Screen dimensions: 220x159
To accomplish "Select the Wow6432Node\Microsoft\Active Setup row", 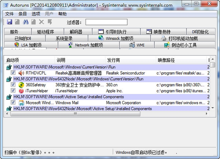I will [x=107, y=109].
